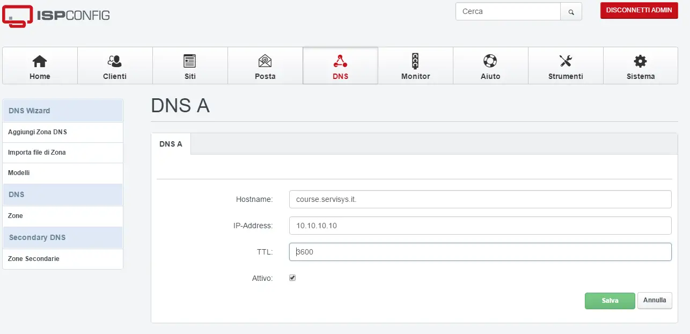Open the Home module
Viewport: 690px width, 334px height.
(40, 66)
